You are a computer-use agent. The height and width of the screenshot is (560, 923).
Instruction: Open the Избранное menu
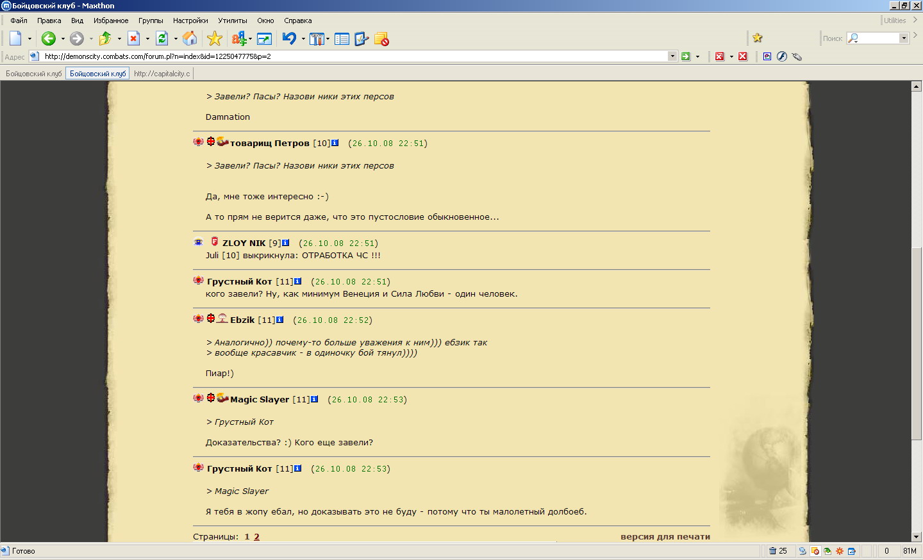111,21
